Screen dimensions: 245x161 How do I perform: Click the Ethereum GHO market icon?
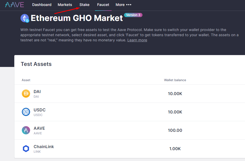coord(25,18)
